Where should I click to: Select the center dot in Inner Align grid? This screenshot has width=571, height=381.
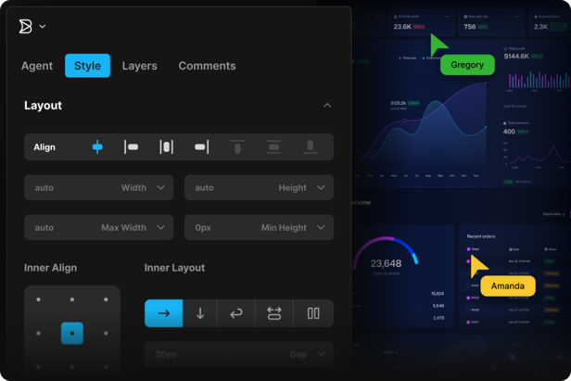click(x=72, y=333)
